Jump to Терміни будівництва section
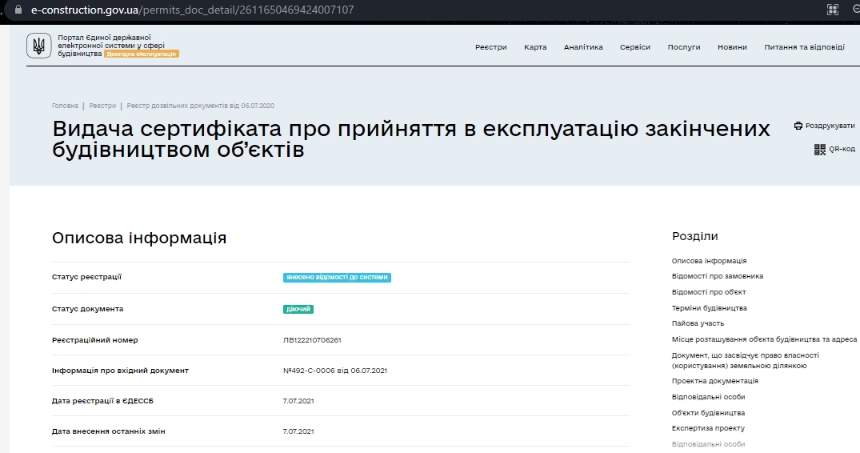 (709, 308)
